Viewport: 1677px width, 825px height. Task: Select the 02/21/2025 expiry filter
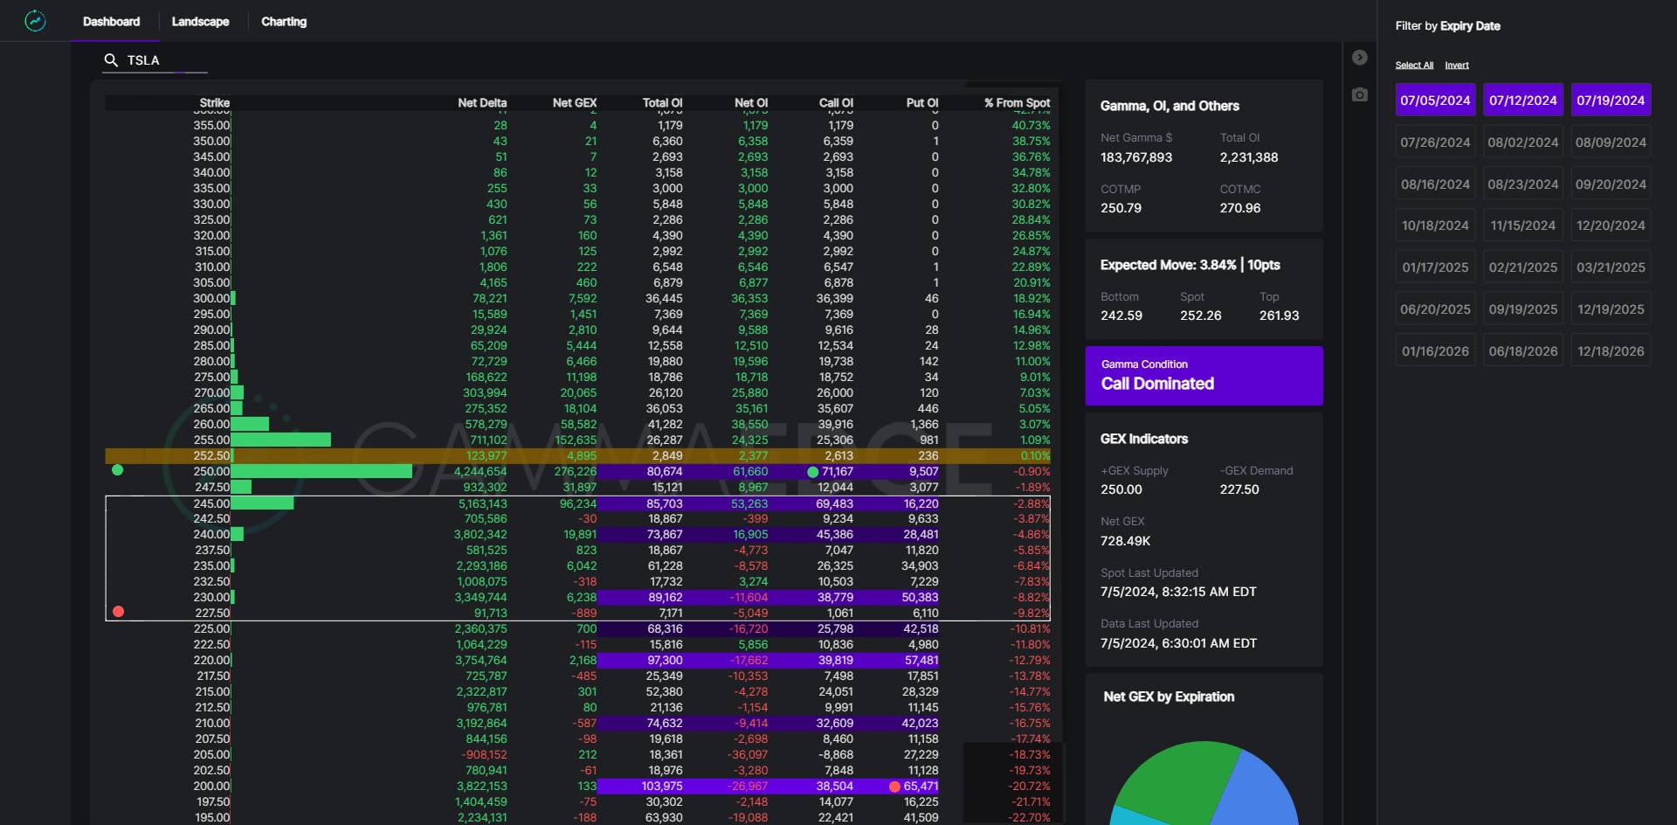click(1522, 267)
